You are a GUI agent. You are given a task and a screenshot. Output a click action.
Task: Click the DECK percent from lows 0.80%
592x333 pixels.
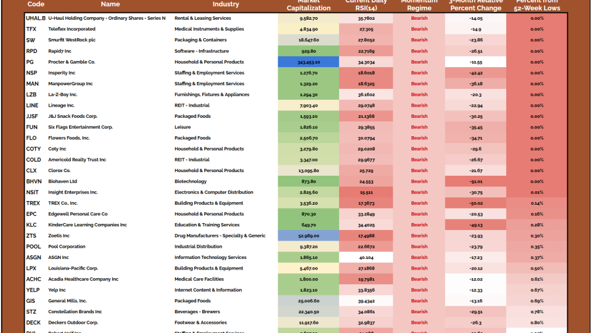536,323
